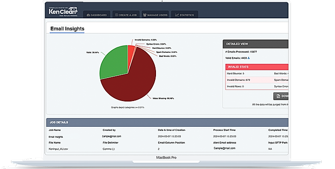Open the Create a Job tab
335x169 pixels.
click(126, 15)
